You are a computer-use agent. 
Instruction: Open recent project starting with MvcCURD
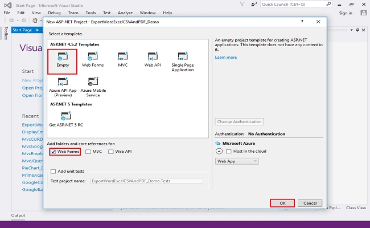pos(32,139)
